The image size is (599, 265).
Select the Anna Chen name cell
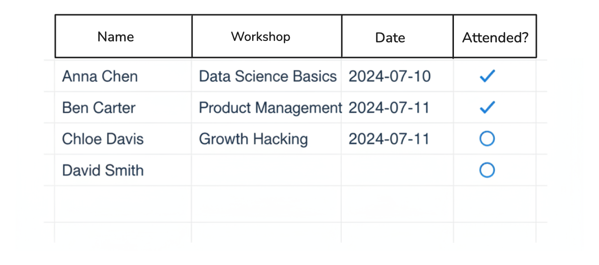[100, 76]
